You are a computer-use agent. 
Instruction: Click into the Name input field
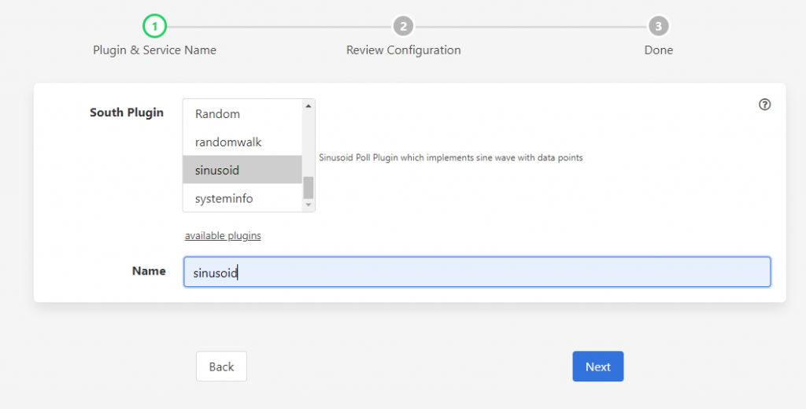coord(477,272)
